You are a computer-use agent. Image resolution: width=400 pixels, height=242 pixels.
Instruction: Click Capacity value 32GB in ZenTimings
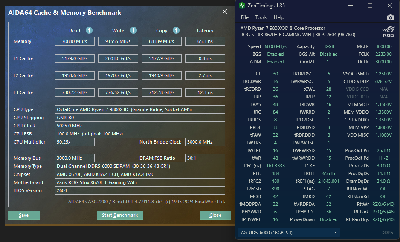(x=328, y=46)
